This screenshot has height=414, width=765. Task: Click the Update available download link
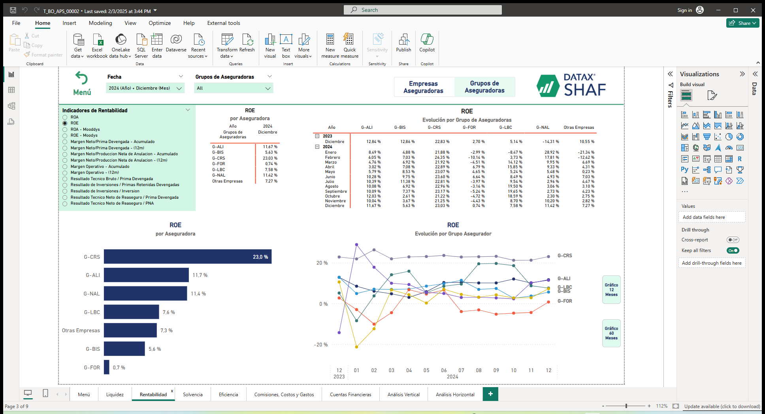click(x=722, y=406)
